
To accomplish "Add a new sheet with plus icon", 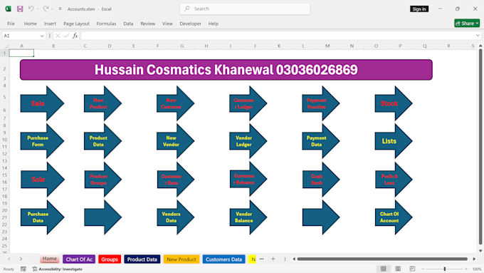I will (273, 259).
